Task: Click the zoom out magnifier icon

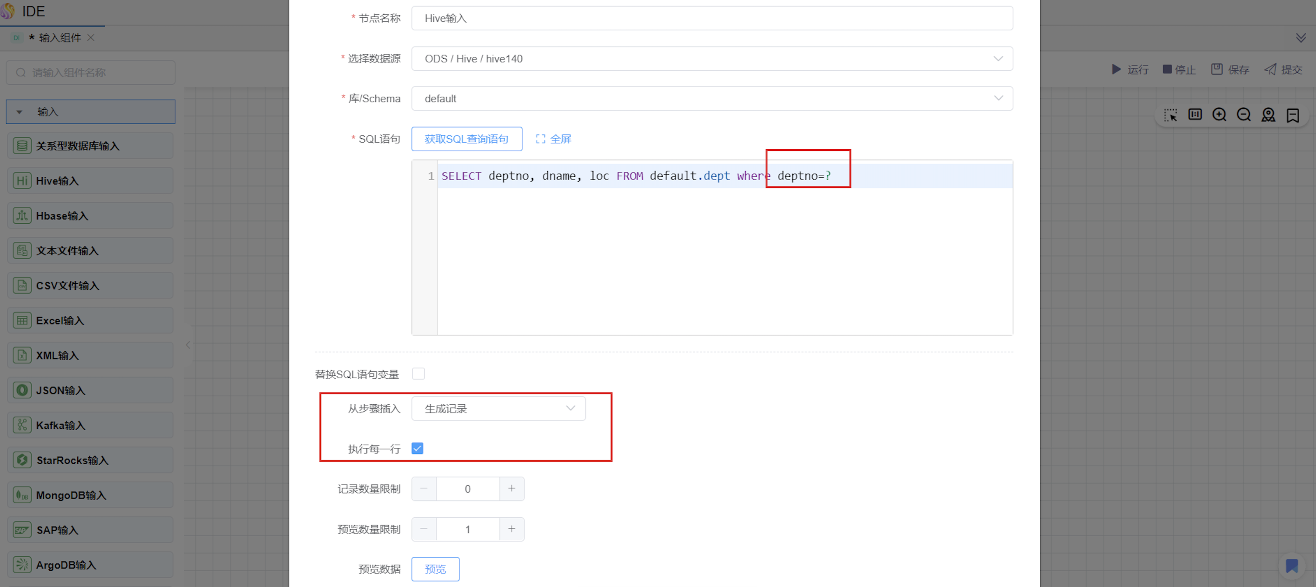Action: pyautogui.click(x=1243, y=115)
